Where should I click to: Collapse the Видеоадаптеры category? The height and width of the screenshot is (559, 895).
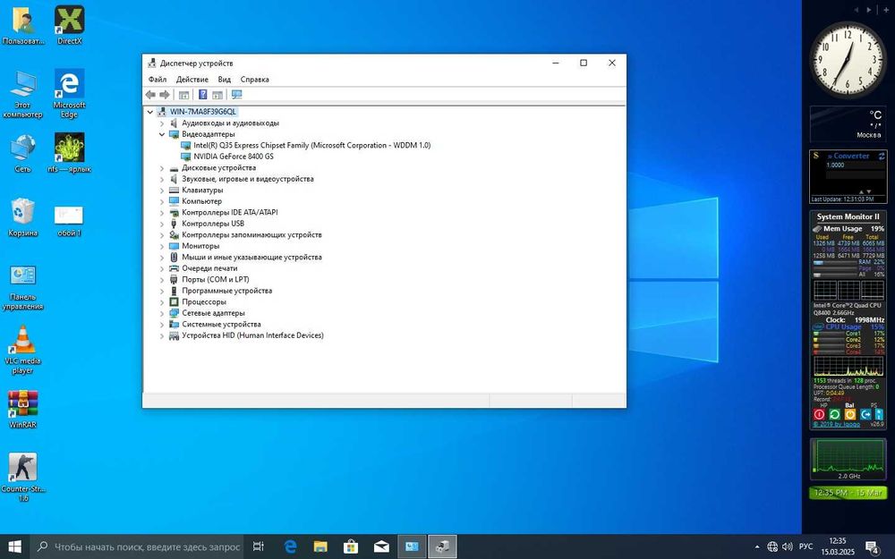tap(162, 134)
